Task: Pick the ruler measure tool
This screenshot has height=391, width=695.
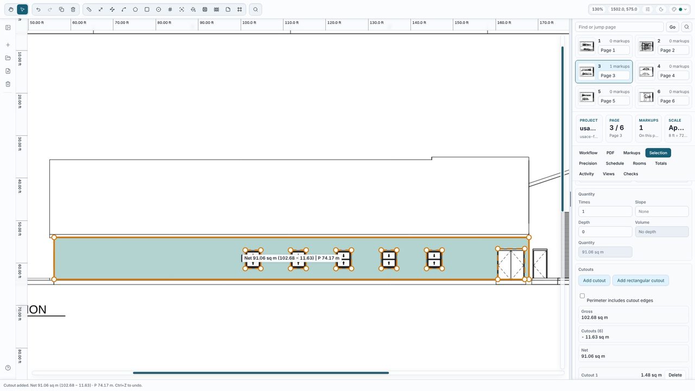Action: (x=89, y=9)
